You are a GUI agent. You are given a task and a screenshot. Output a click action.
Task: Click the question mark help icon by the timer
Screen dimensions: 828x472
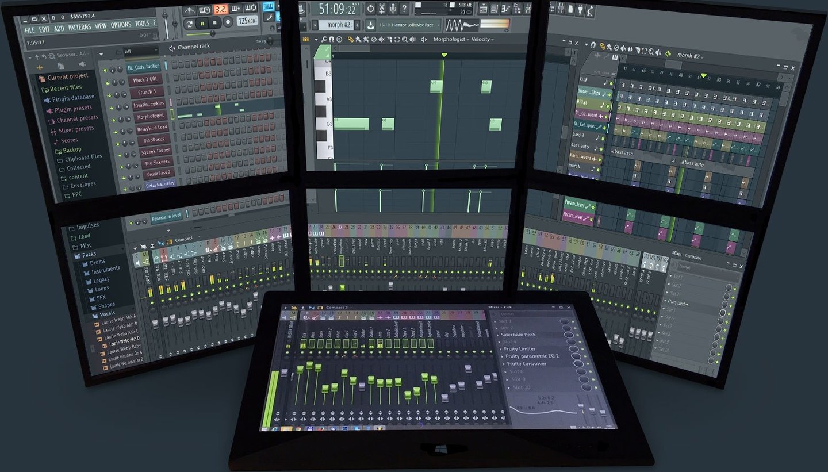pyautogui.click(x=404, y=9)
